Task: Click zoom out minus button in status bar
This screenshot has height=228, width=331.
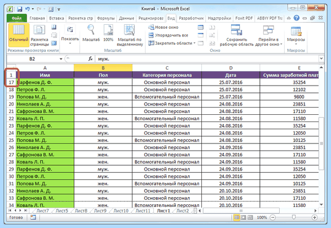Action: (x=273, y=218)
